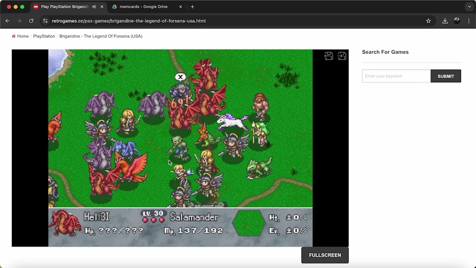Viewport: 476px width, 268px height.
Task: Click the X speech bubble above the knight
Action: point(180,77)
